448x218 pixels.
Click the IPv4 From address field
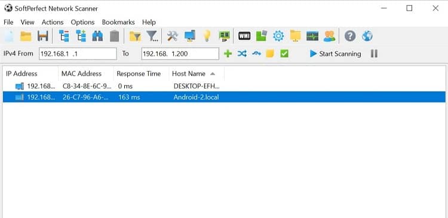pos(78,54)
